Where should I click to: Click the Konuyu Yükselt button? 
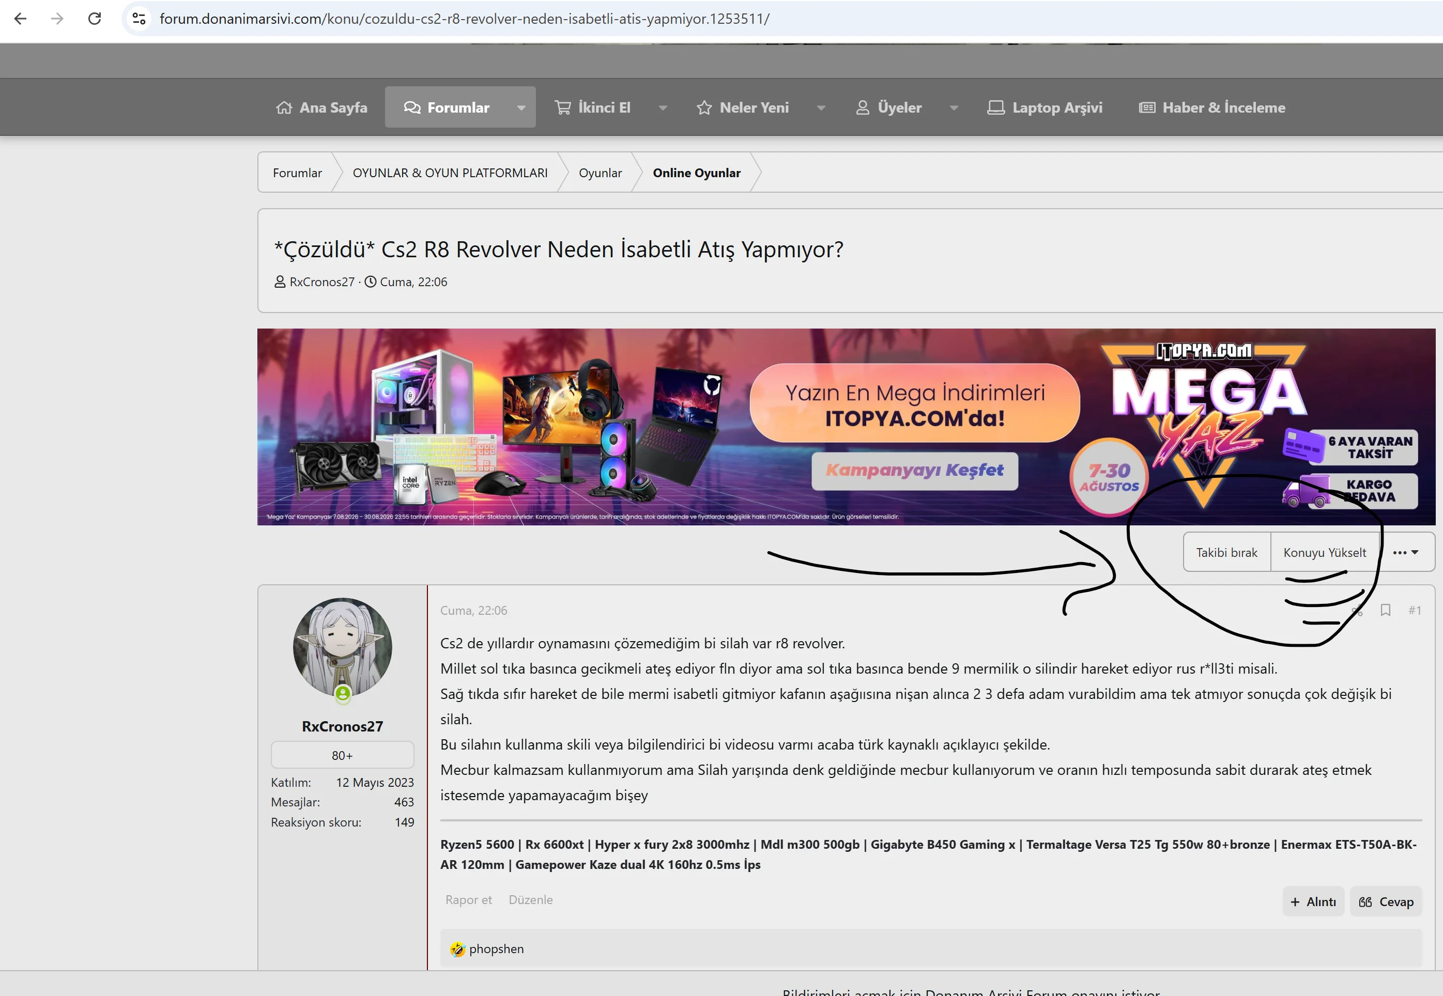pyautogui.click(x=1324, y=552)
